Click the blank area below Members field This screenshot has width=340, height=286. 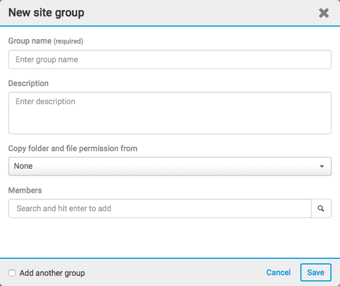pos(169,238)
